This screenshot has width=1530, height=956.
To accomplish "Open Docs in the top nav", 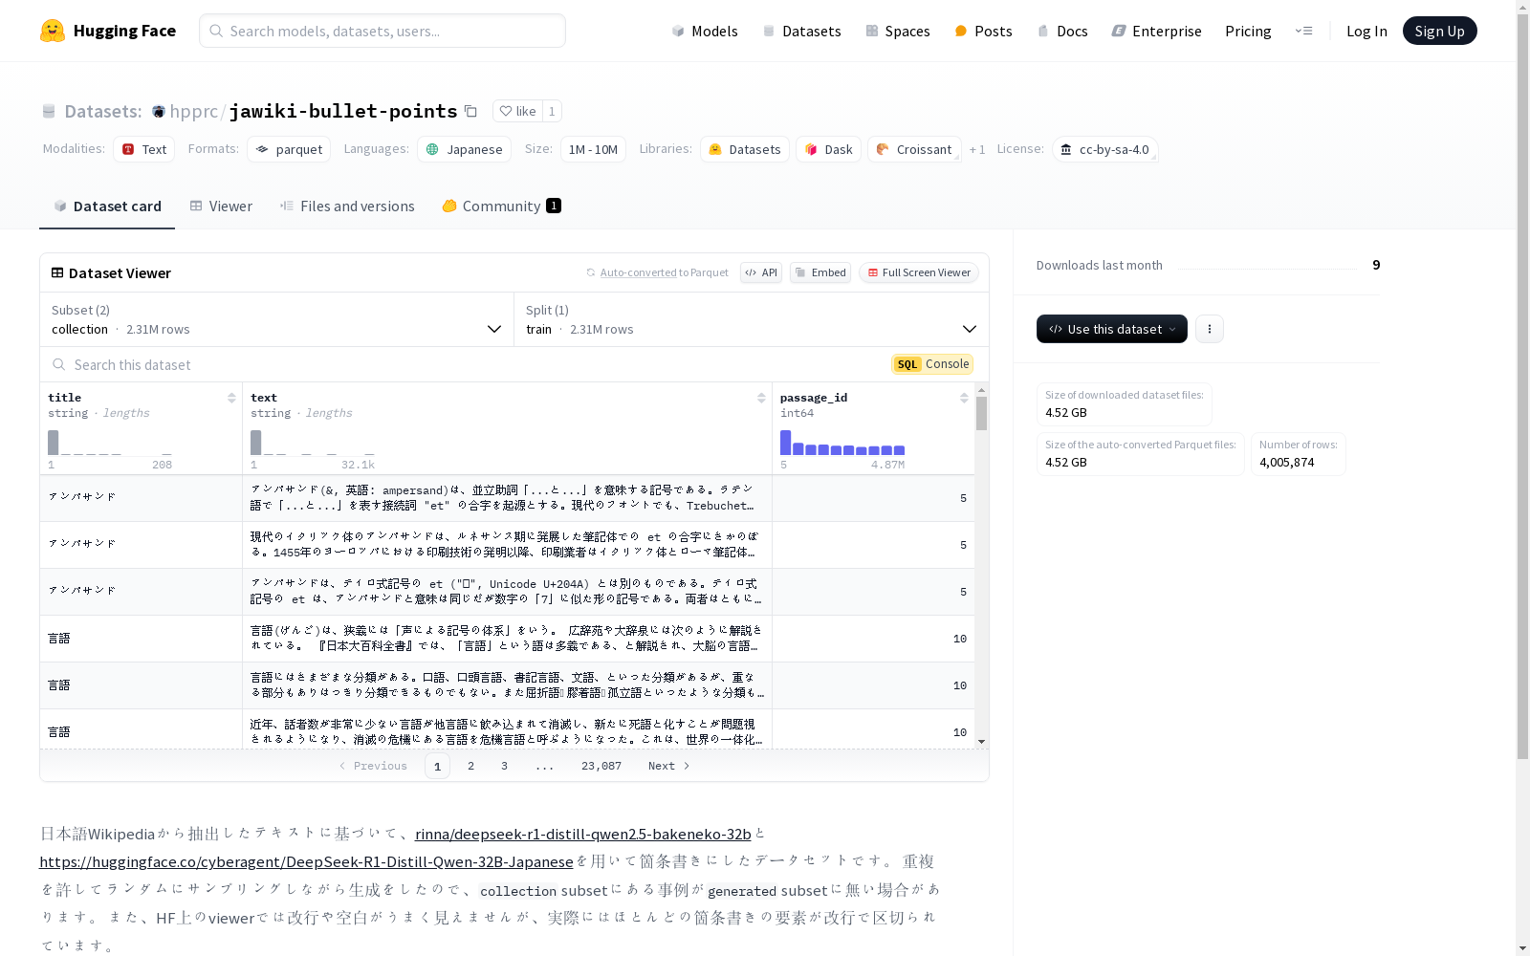I will [x=1062, y=31].
